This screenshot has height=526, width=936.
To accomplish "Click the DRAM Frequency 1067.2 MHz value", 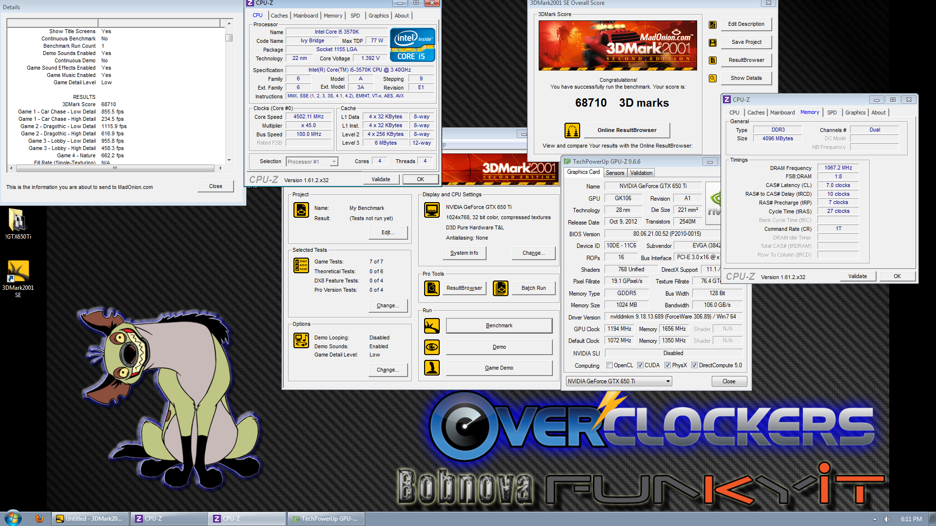I will click(838, 168).
